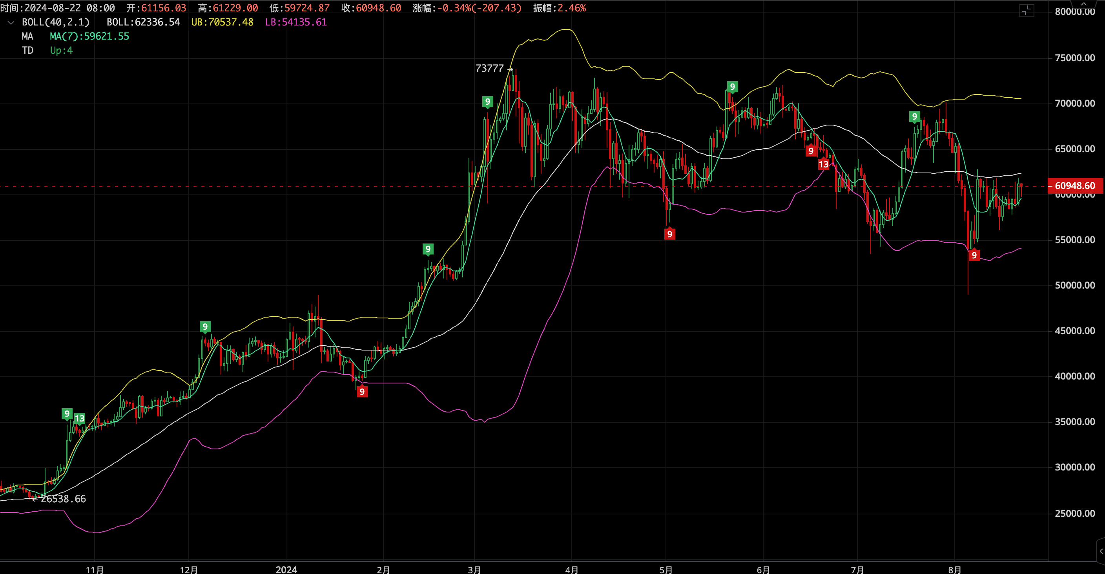Click the 25000.00 price axis label
The image size is (1105, 574).
click(1074, 514)
